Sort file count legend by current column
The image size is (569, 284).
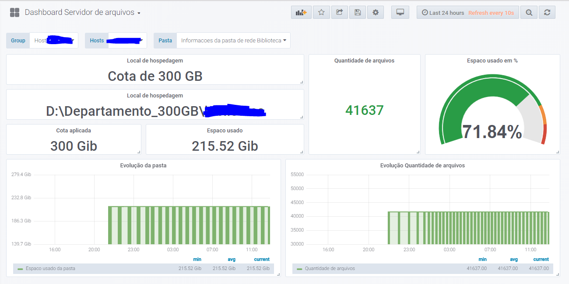(541, 259)
